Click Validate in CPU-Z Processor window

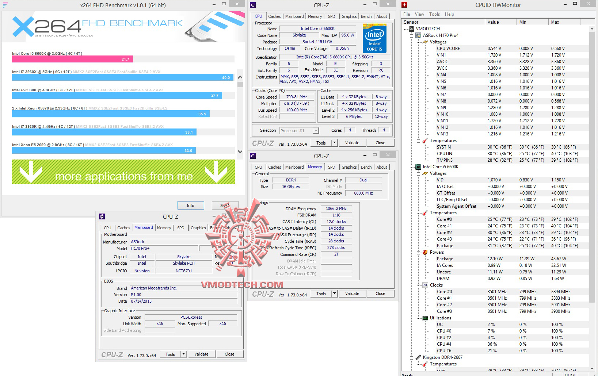tap(352, 143)
